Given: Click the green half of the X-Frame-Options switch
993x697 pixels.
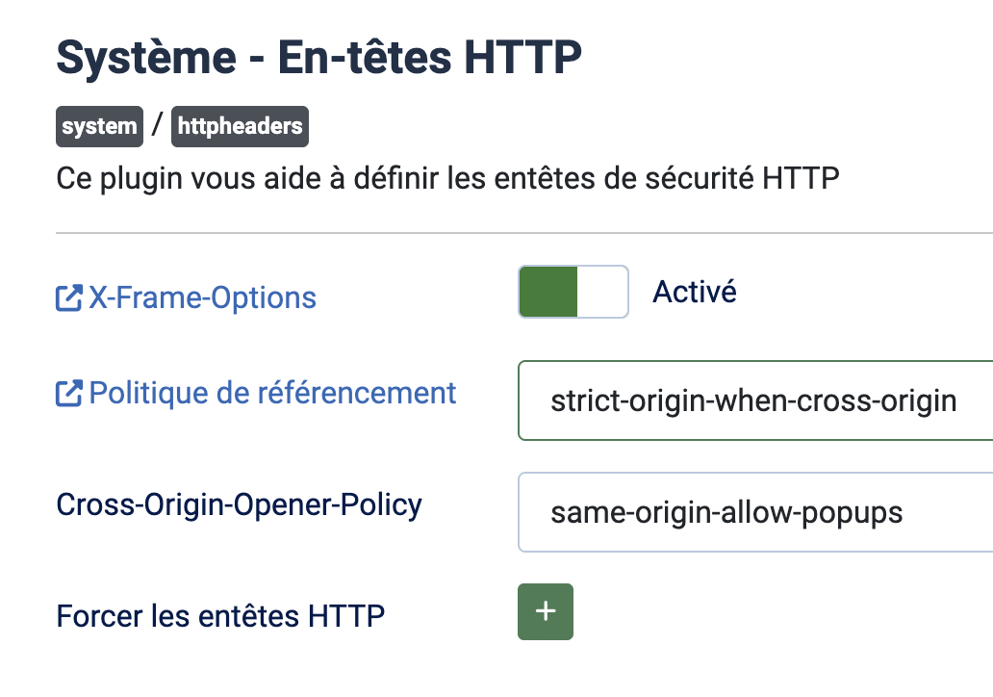Looking at the screenshot, I should (547, 292).
